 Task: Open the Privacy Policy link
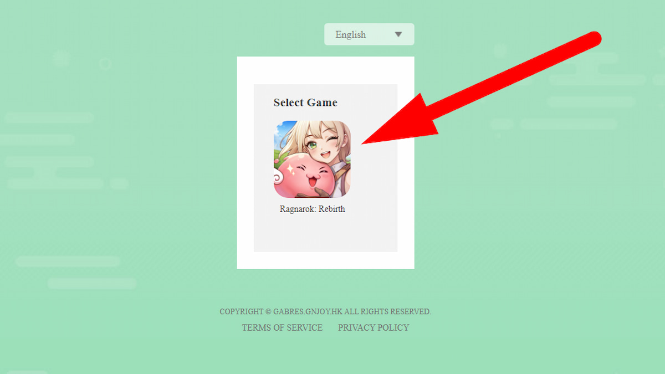coord(374,327)
